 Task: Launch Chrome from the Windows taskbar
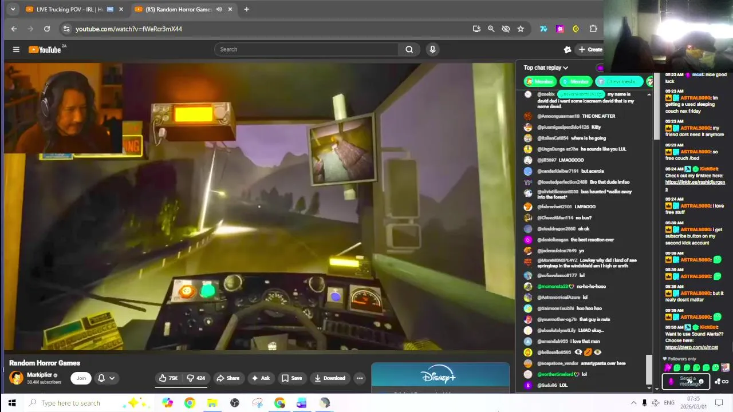point(190,403)
